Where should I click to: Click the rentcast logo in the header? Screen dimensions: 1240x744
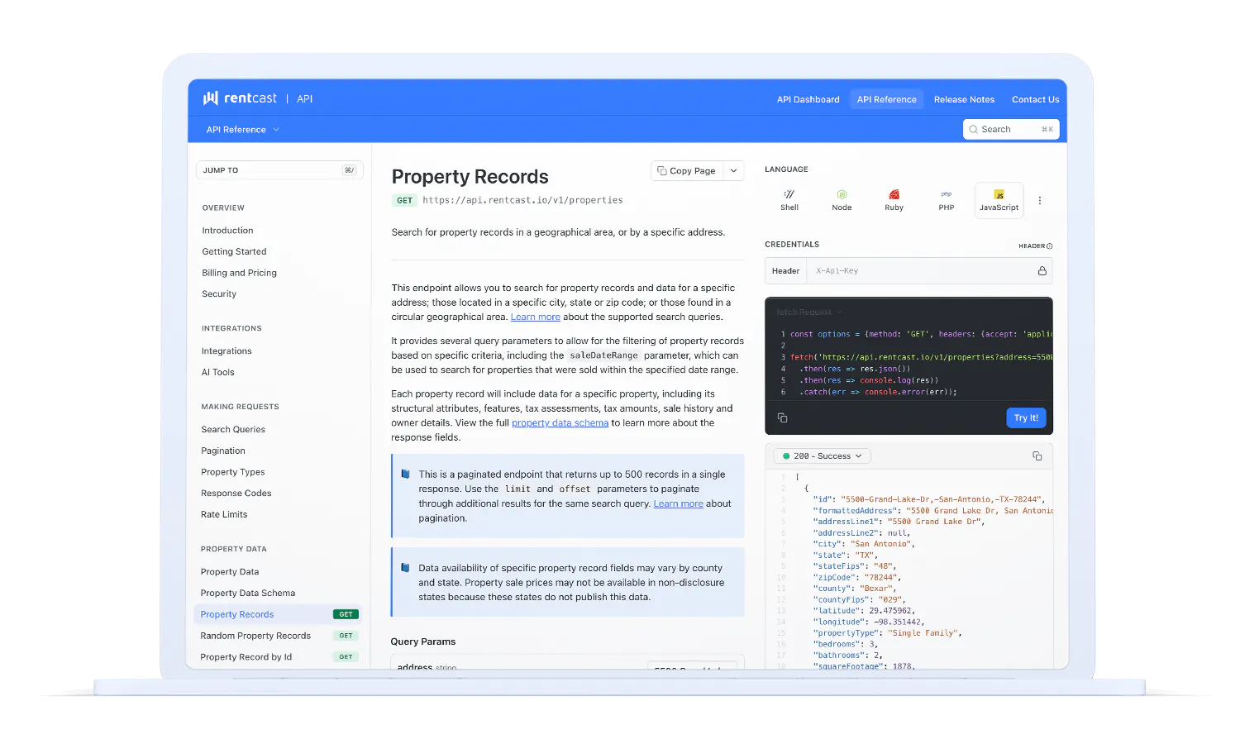tap(240, 98)
